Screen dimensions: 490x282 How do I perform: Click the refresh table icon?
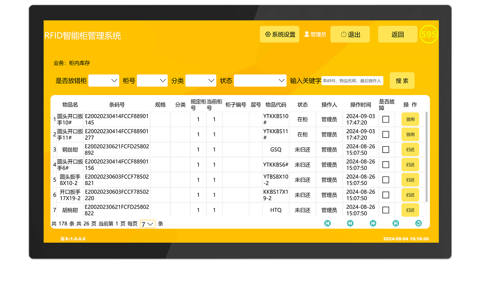[x=418, y=223]
